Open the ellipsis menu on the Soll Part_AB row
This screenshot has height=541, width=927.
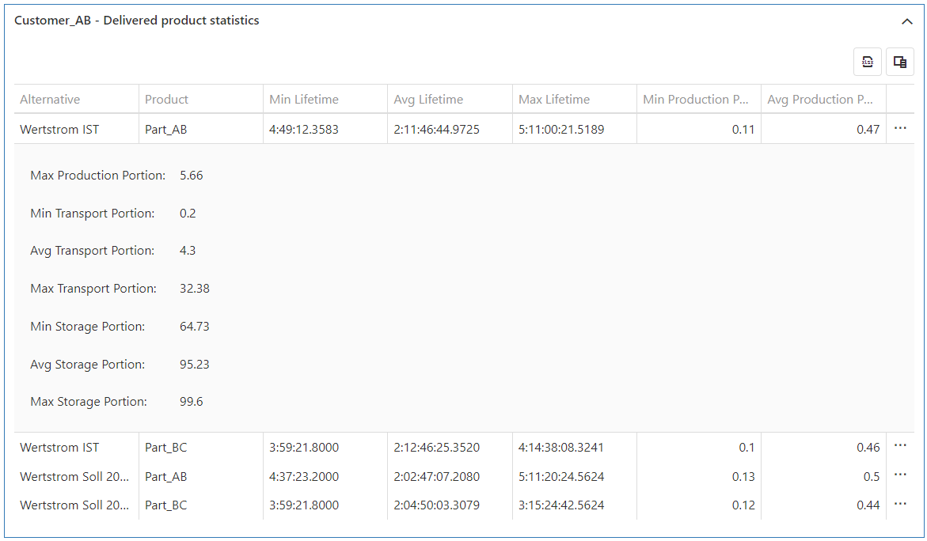click(899, 475)
